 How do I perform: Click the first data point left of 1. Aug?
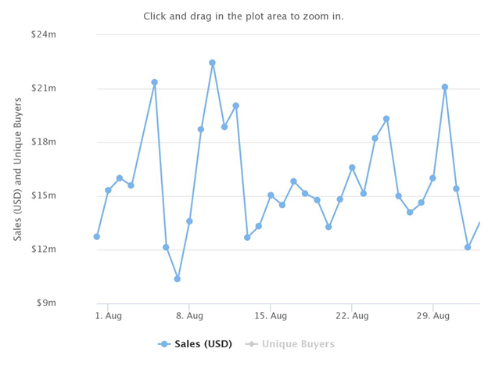[97, 237]
